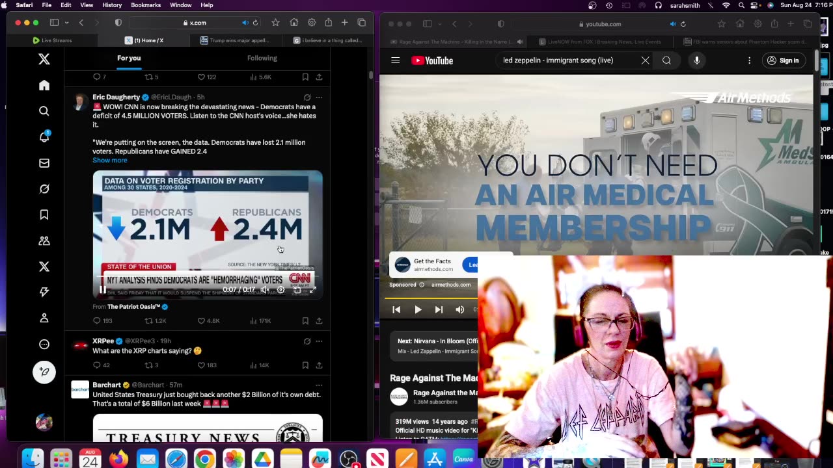Repost the Eric Daugherty post (1.2K)

tap(155, 320)
